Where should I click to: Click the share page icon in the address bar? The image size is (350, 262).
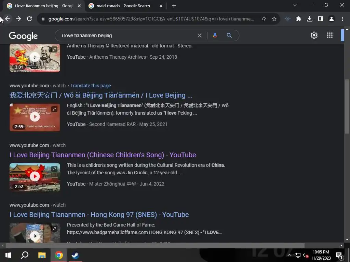pyautogui.click(x=263, y=19)
